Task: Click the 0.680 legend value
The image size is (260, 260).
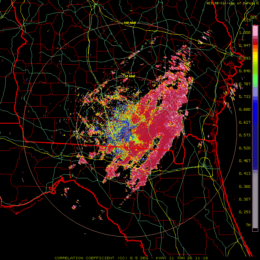Action: click(245, 109)
